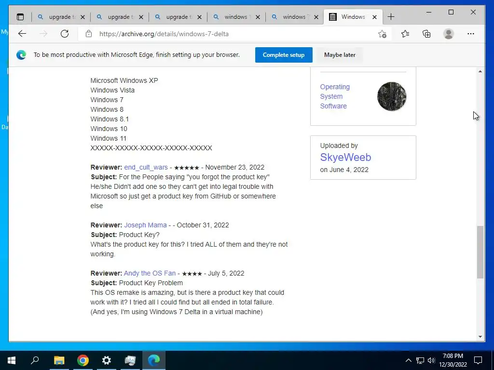This screenshot has width=494, height=370.
Task: Open the taskbar clock and date
Action: point(453,360)
